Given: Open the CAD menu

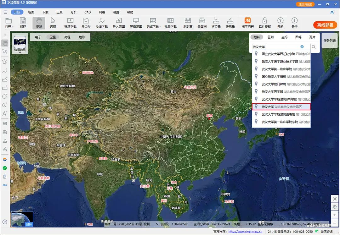Looking at the screenshot, I should [x=88, y=12].
